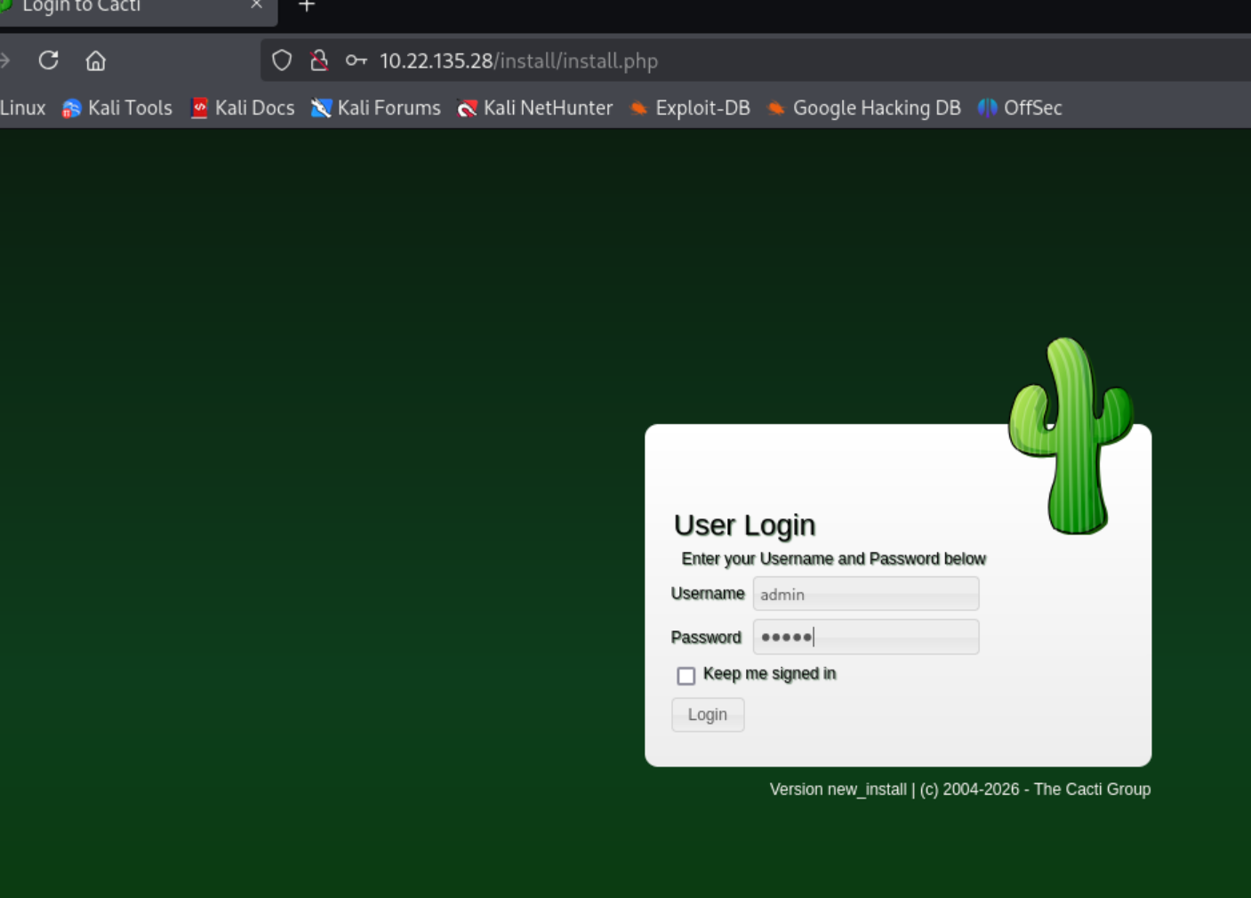Click the Username input field
Image resolution: width=1251 pixels, height=898 pixels.
point(866,594)
